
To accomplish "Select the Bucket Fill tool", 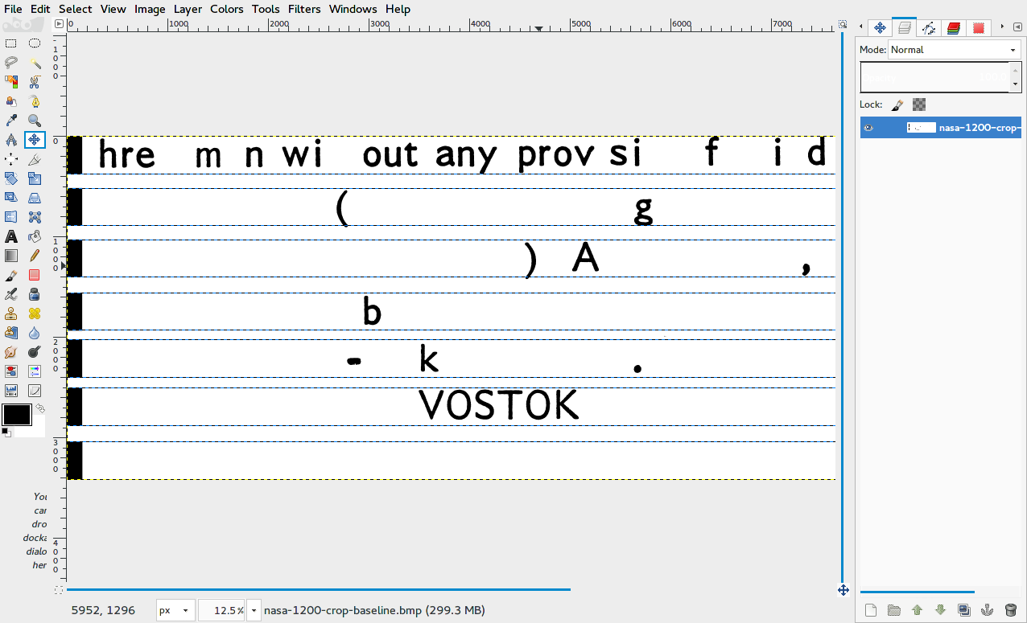I will point(35,236).
